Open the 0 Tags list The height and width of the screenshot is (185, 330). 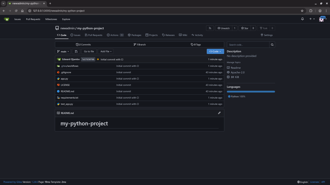tap(196, 45)
